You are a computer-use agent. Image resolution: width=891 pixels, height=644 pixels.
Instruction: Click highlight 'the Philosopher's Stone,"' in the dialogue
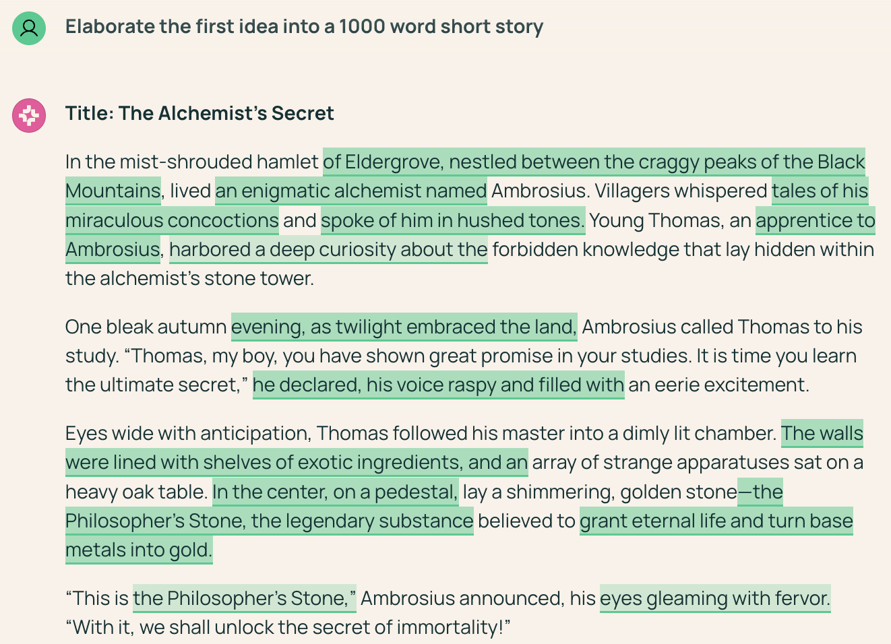click(x=245, y=599)
